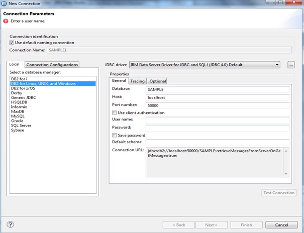Image resolution: width=304 pixels, height=233 pixels.
Task: Select Oracle in database manager list
Action: point(17,121)
